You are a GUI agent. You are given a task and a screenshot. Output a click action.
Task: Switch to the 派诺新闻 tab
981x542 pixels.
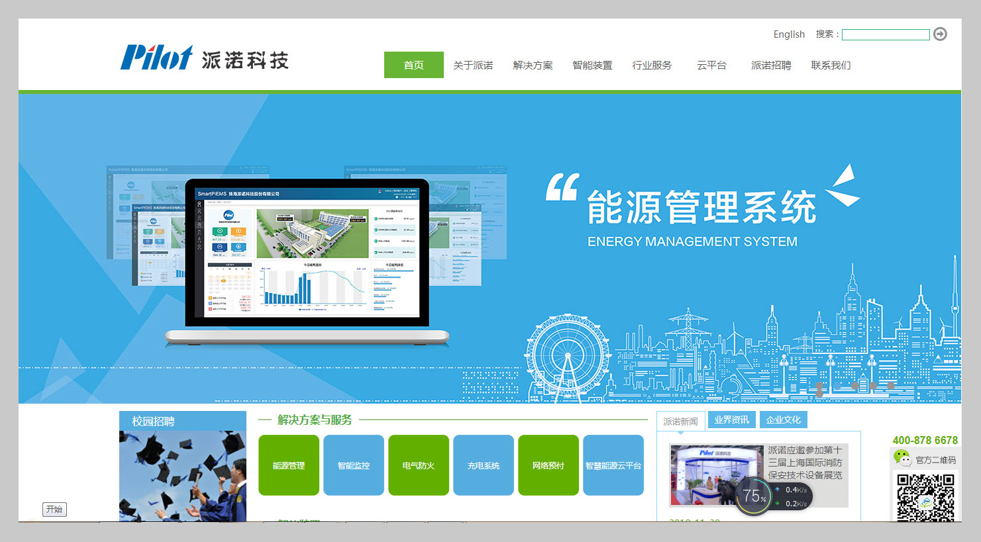(680, 421)
